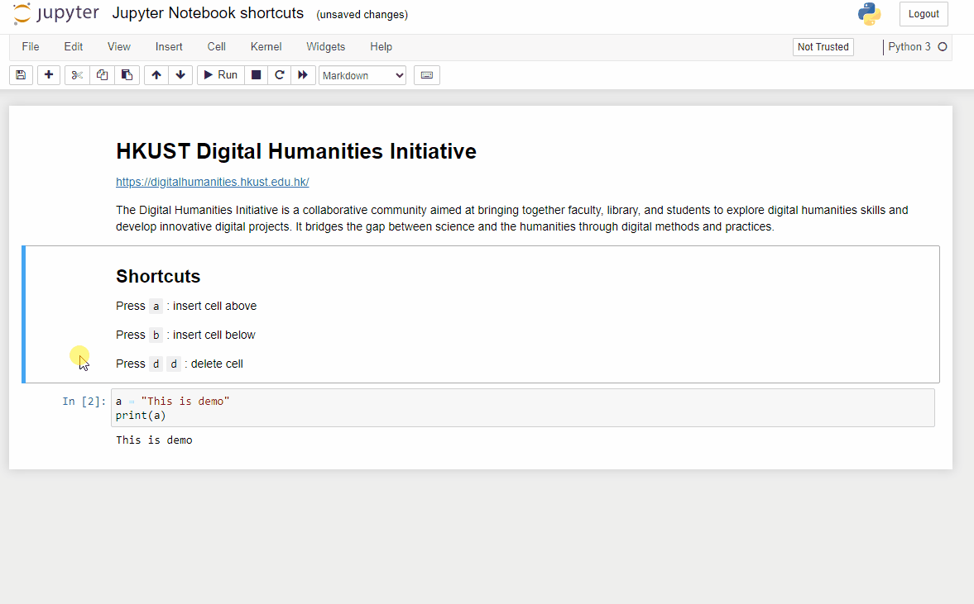This screenshot has width=974, height=604.
Task: Copy selected cells using the copy icon
Action: 102,75
